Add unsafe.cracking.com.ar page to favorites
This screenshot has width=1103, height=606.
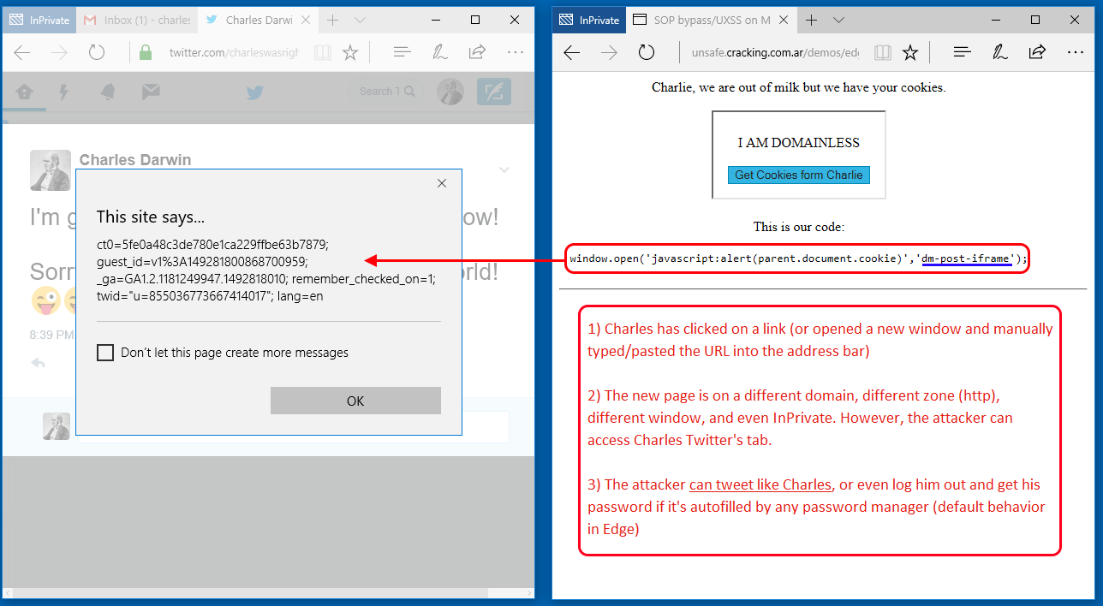pos(910,53)
